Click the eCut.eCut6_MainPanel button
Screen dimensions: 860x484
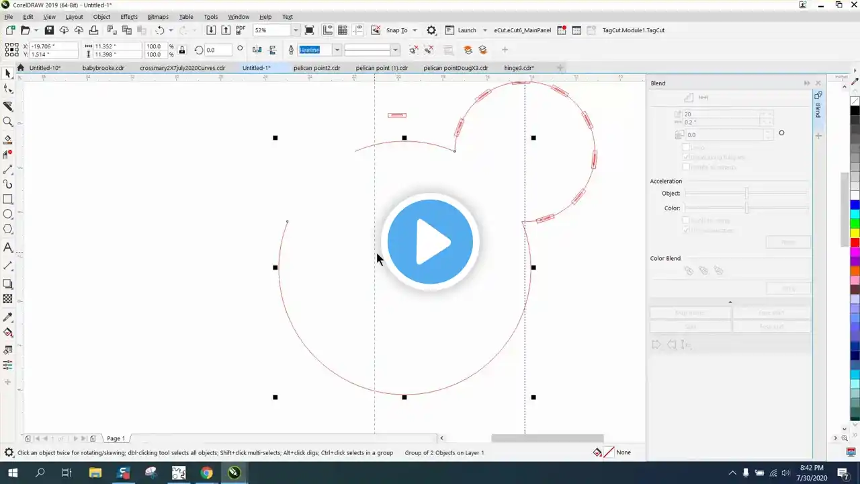pyautogui.click(x=522, y=30)
